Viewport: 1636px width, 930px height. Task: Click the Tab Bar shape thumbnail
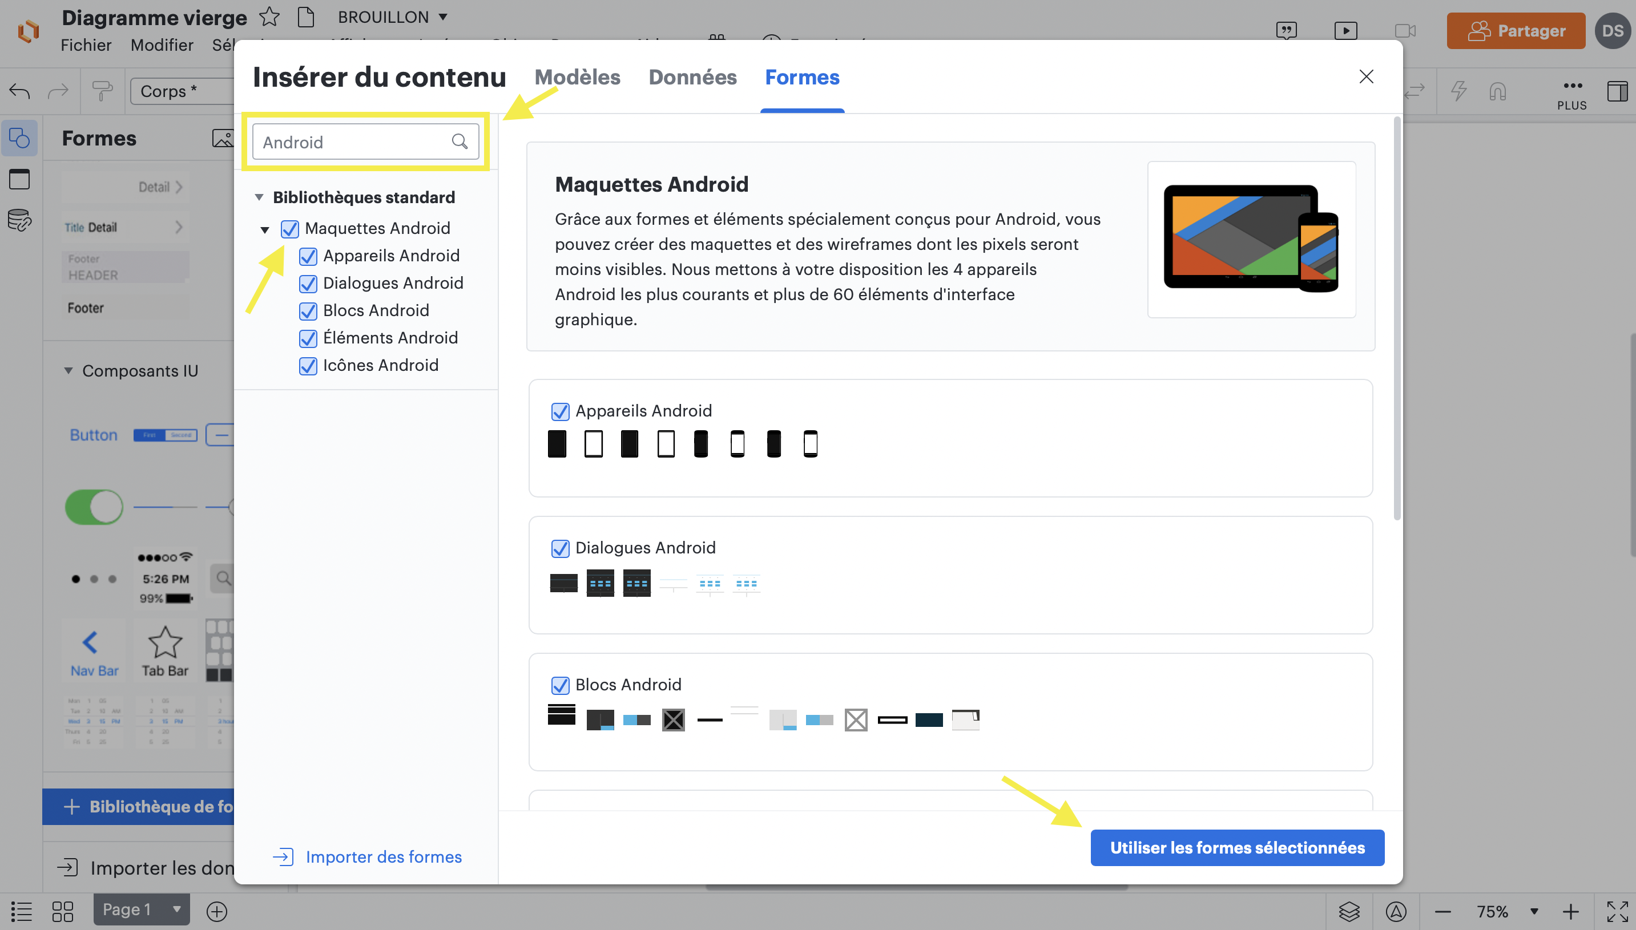pos(165,651)
